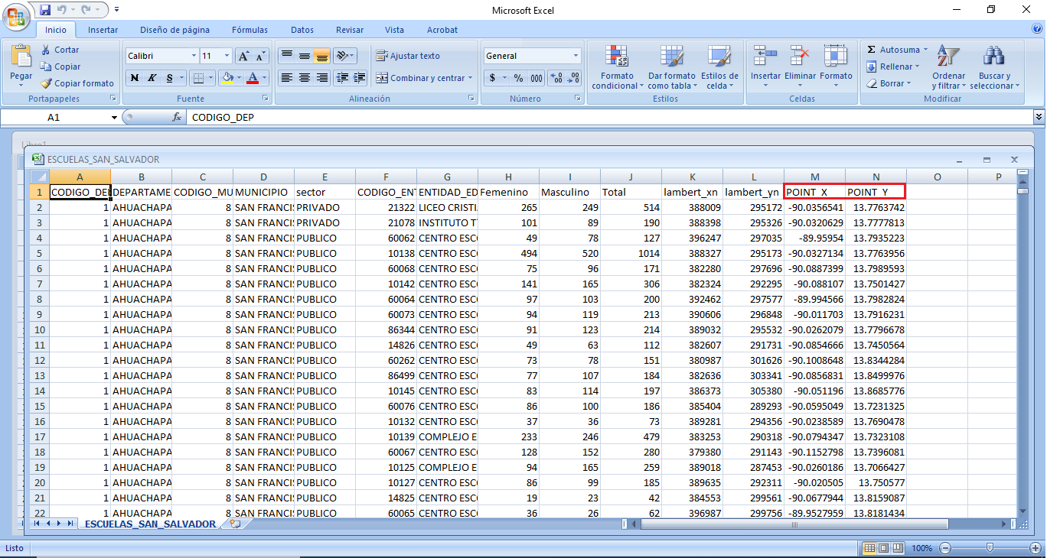1047x558 pixels.
Task: Open the General number format dropdown
Action: tap(576, 56)
